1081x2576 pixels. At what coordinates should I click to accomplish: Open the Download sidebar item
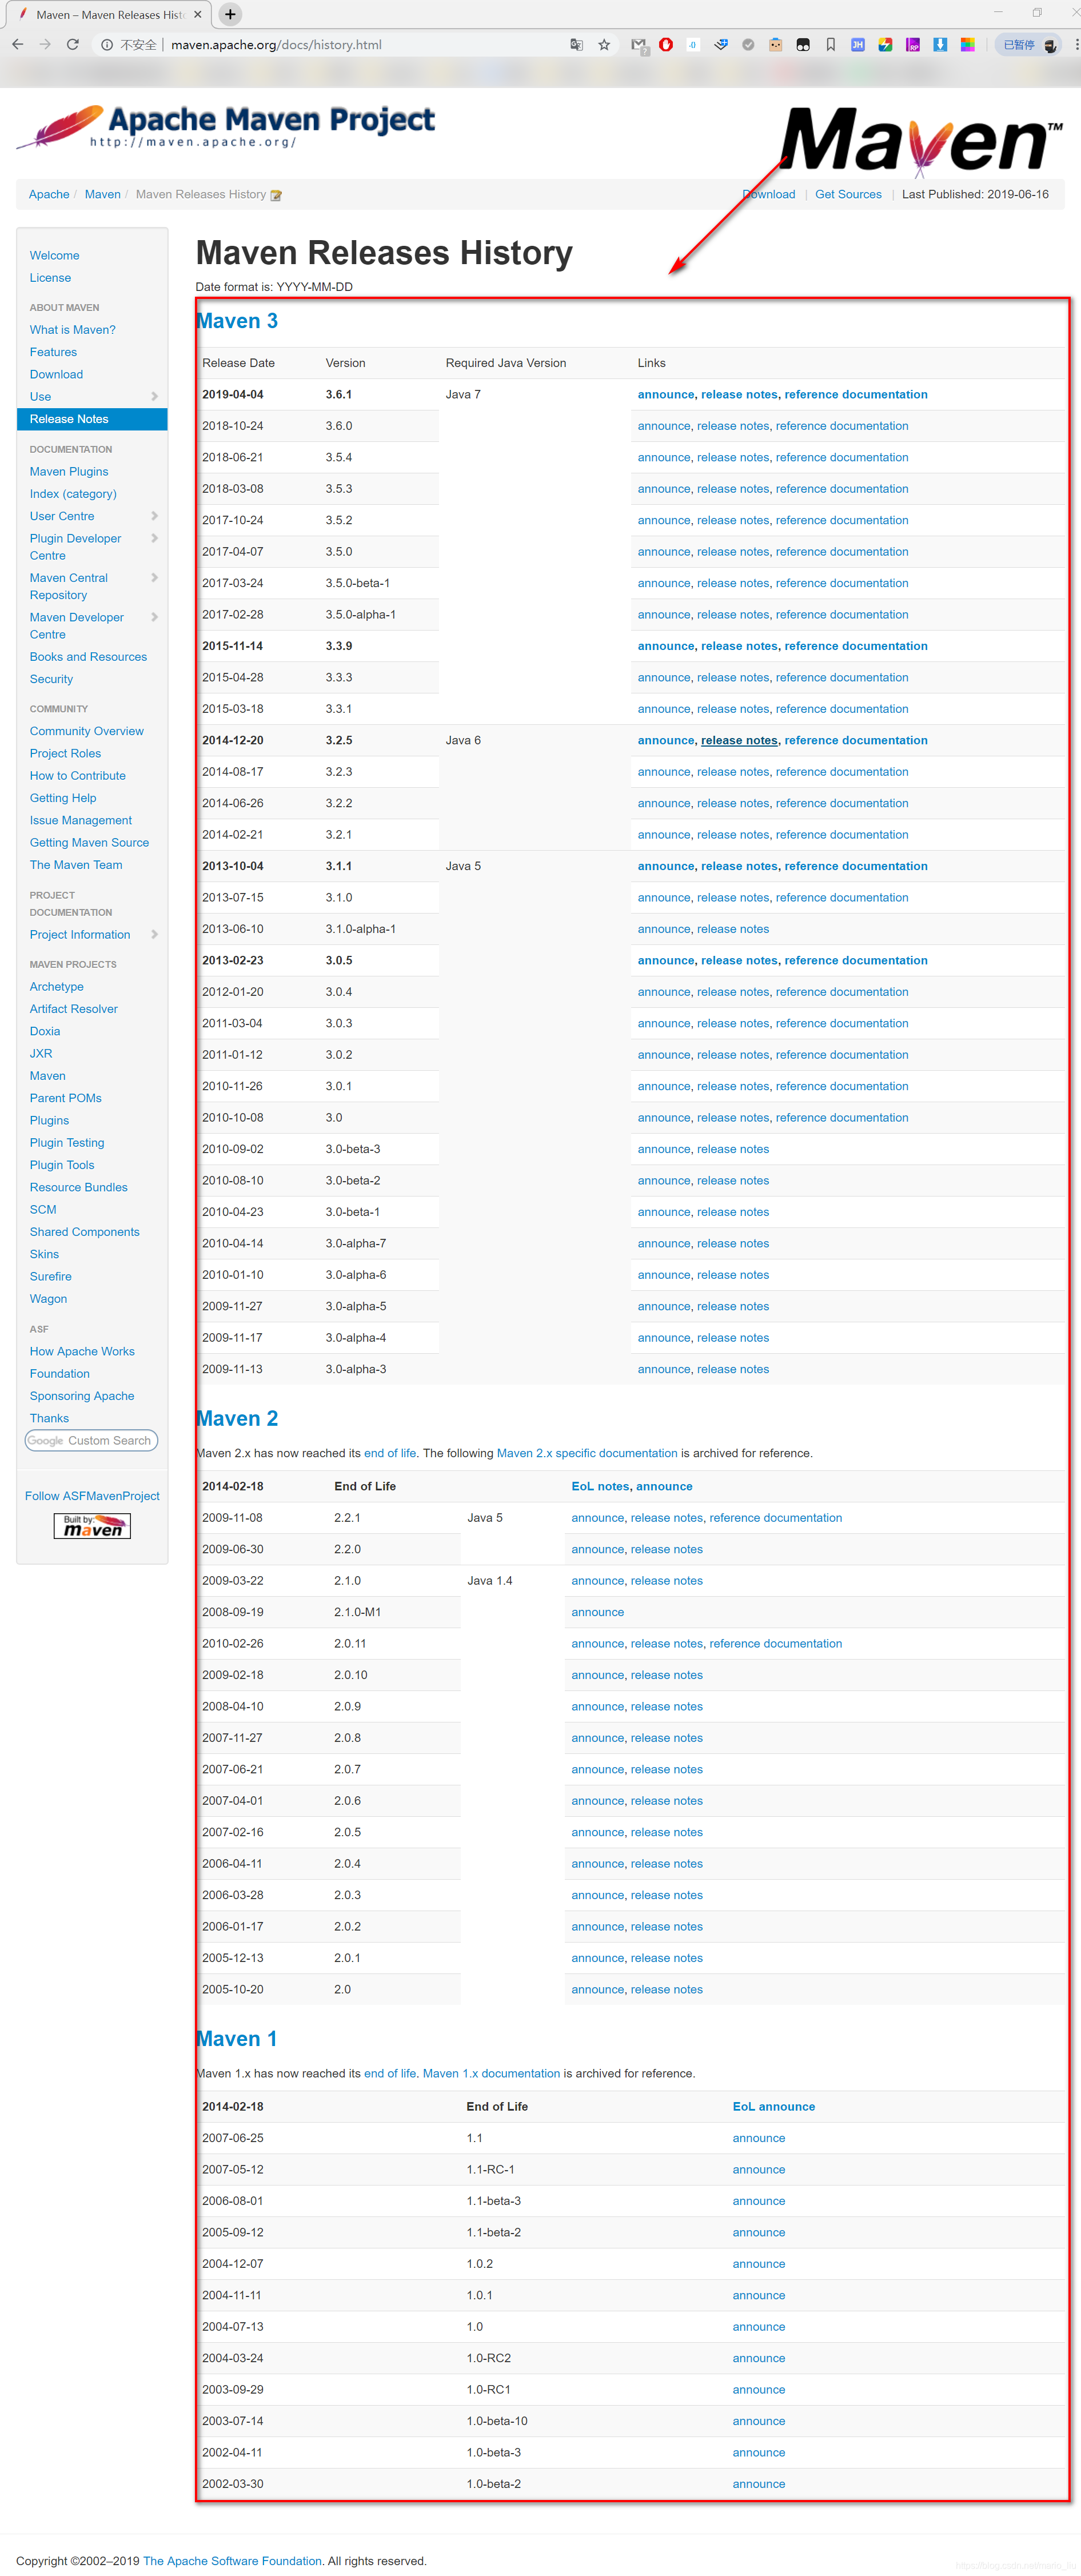point(56,375)
